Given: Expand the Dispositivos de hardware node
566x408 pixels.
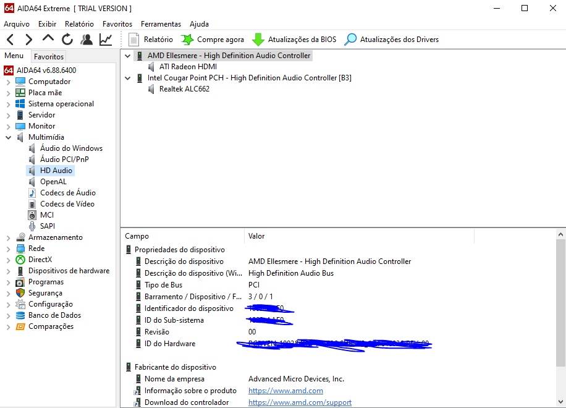Looking at the screenshot, I should (8, 271).
